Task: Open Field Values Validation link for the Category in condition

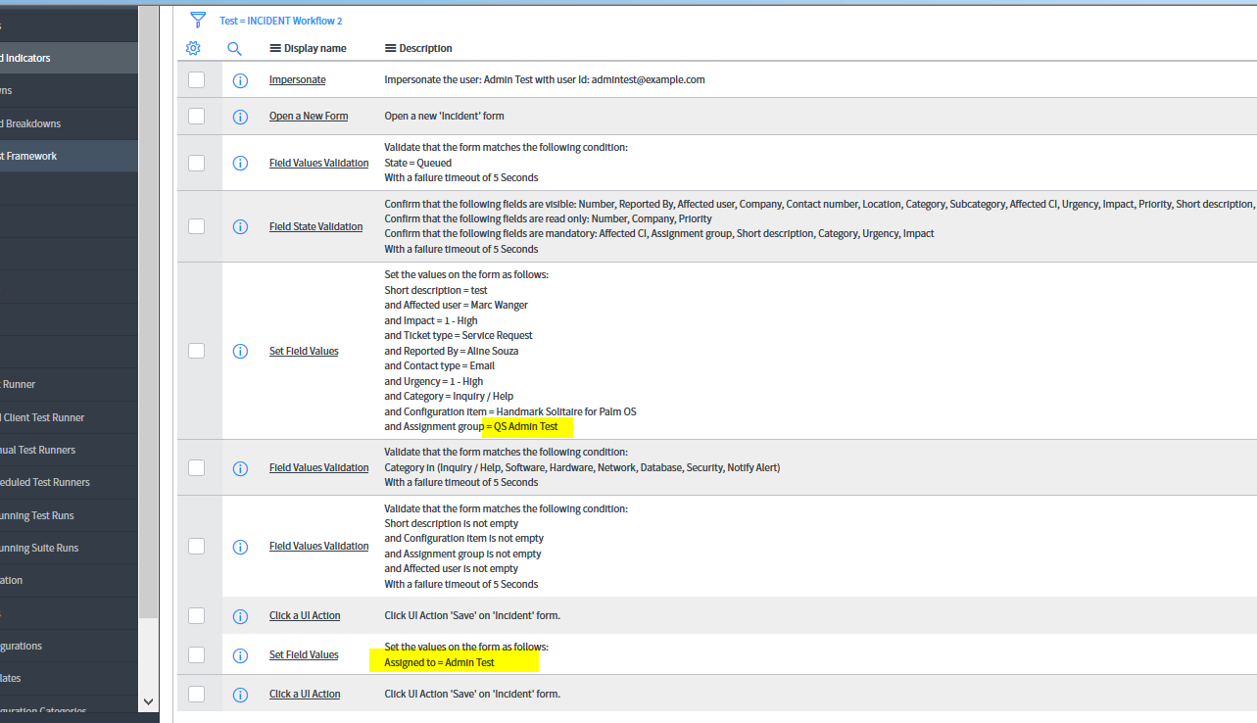Action: pos(319,468)
